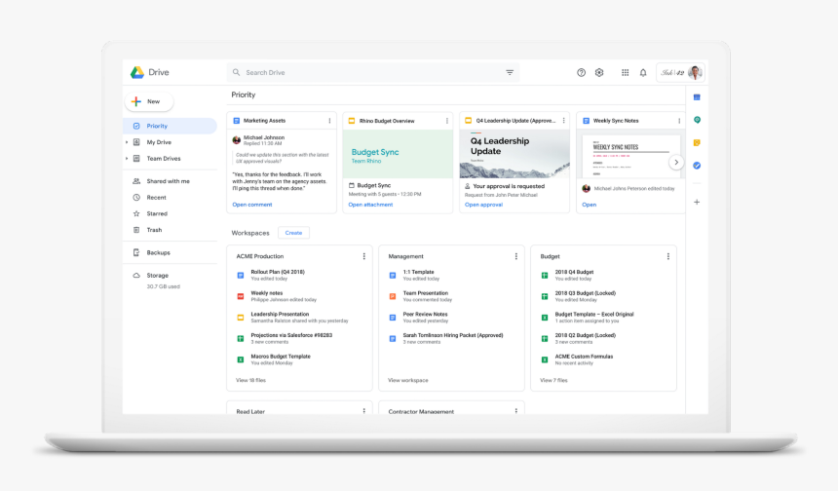This screenshot has width=838, height=491.
Task: Open Calendar from the right side panel
Action: (697, 97)
